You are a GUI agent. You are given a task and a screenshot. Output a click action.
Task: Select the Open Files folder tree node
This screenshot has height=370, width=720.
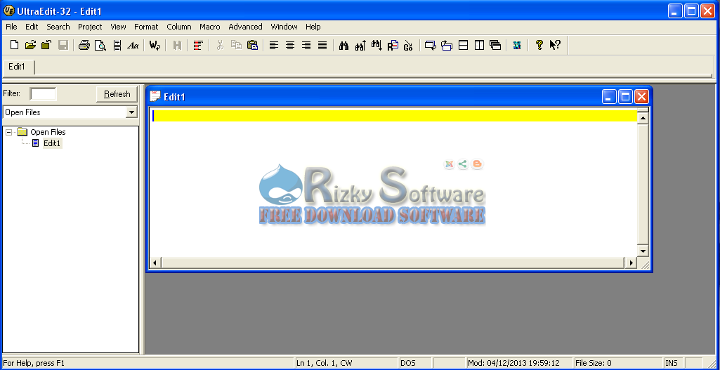coord(48,132)
